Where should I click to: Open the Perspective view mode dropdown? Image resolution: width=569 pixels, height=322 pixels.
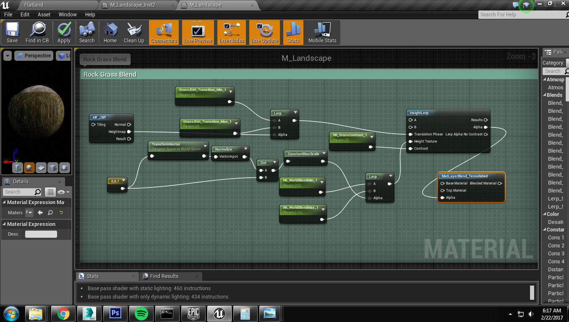point(34,56)
